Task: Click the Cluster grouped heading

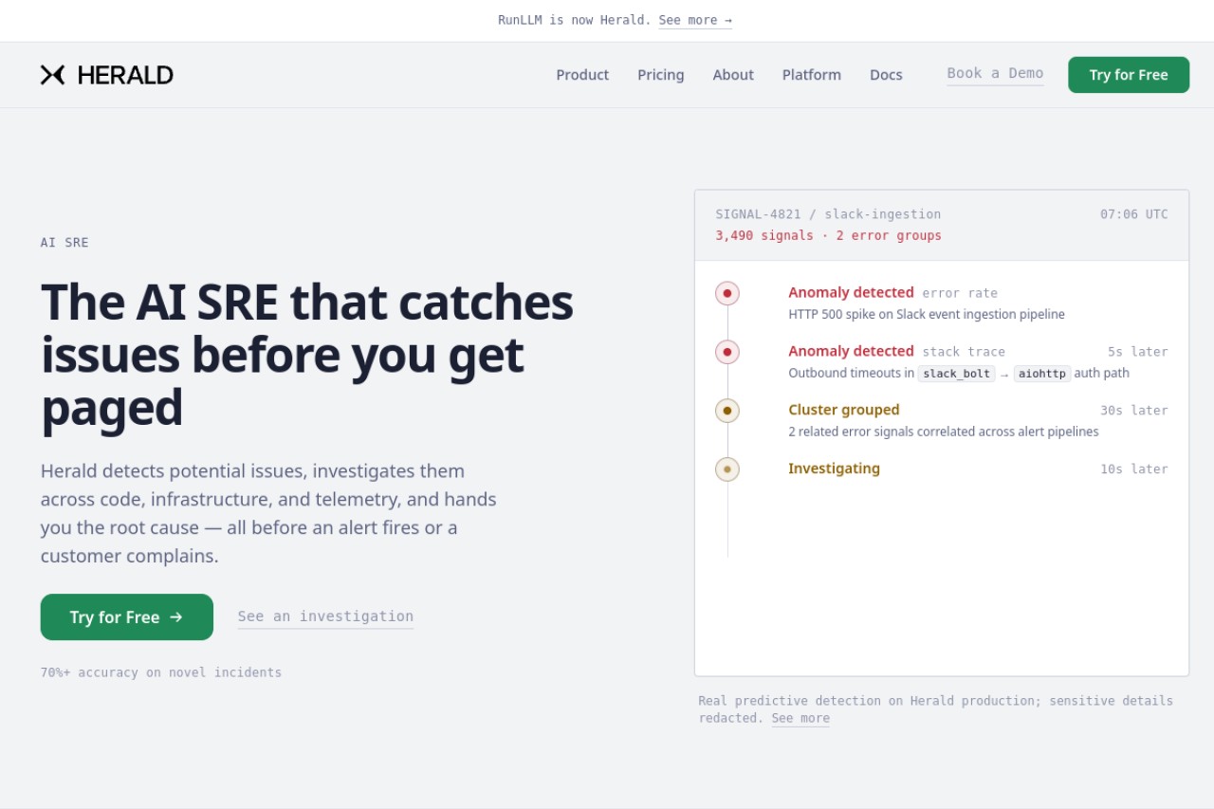Action: point(844,410)
